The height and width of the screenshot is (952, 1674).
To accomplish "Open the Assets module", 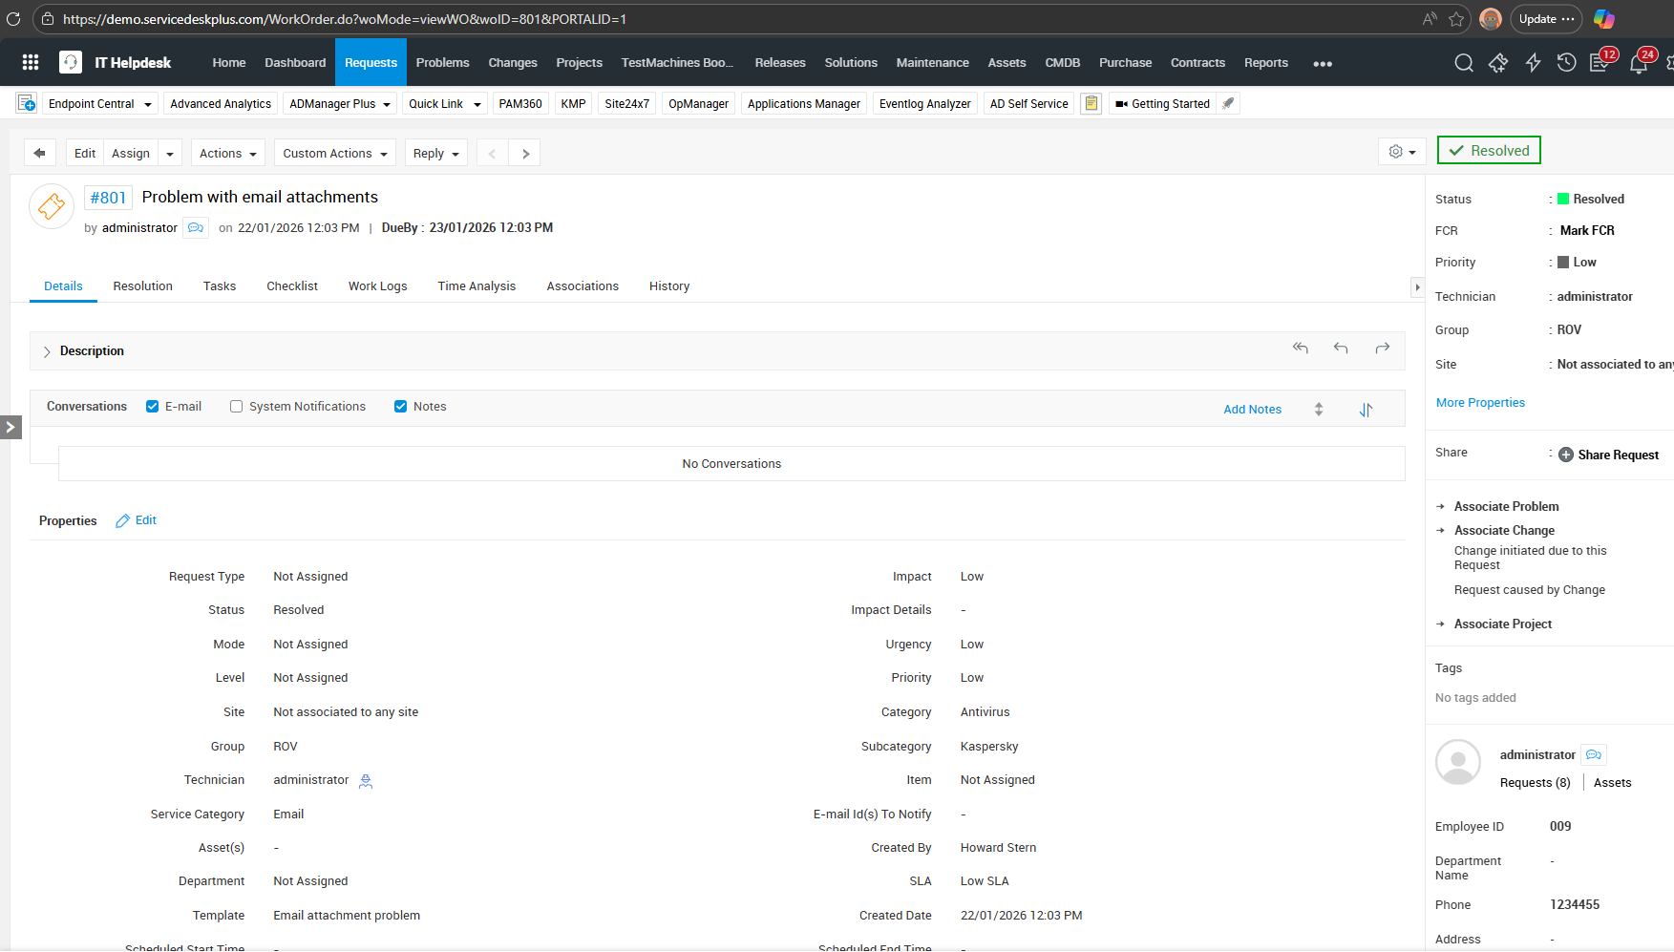I will [x=1007, y=63].
